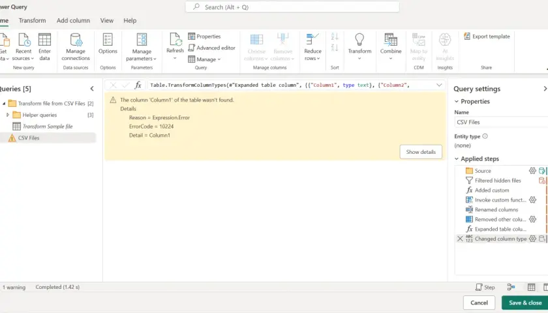The image size is (548, 313).
Task: Open Invoke custom function settings gear
Action: pos(532,200)
